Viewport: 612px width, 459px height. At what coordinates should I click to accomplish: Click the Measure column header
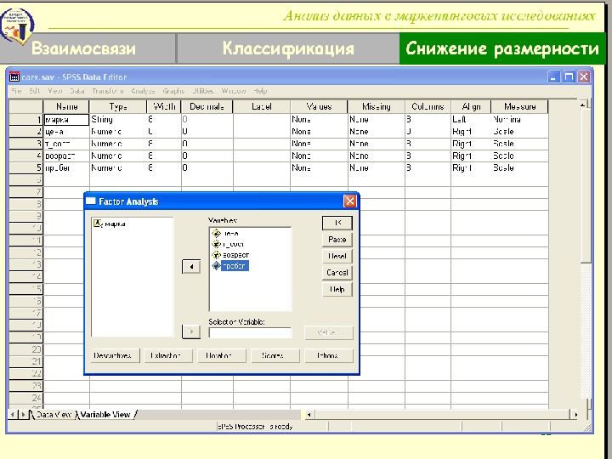pyautogui.click(x=519, y=106)
